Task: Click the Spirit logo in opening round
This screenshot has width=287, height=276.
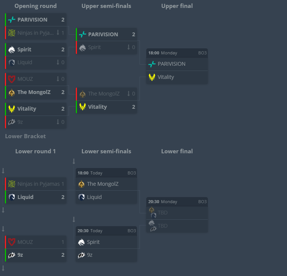Action: (x=12, y=49)
